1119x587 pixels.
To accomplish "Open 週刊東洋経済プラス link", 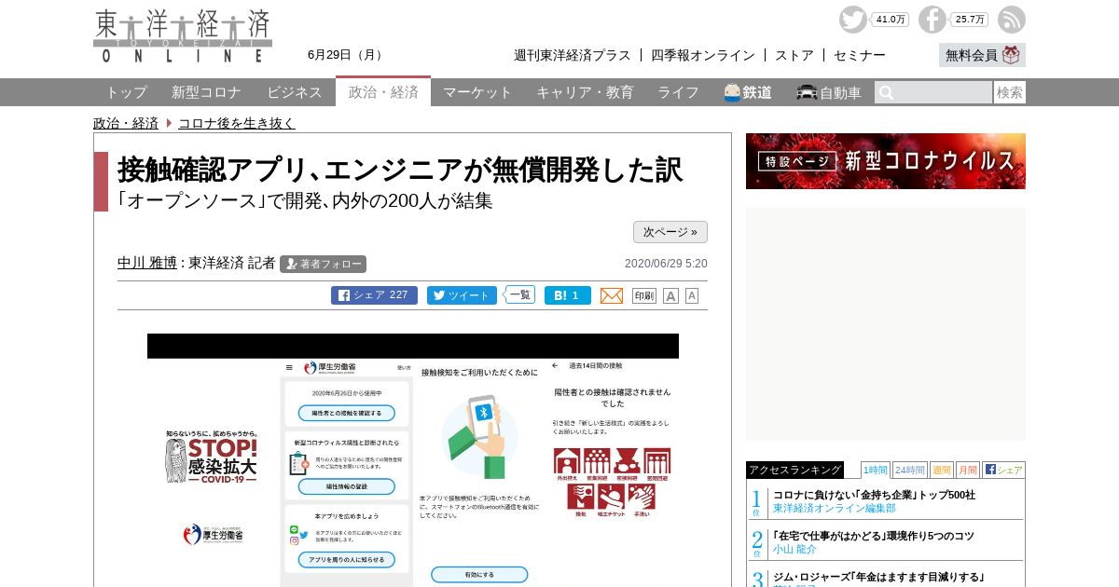I will [x=573, y=55].
